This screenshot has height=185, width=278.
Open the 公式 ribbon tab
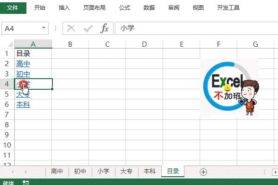(x=125, y=7)
